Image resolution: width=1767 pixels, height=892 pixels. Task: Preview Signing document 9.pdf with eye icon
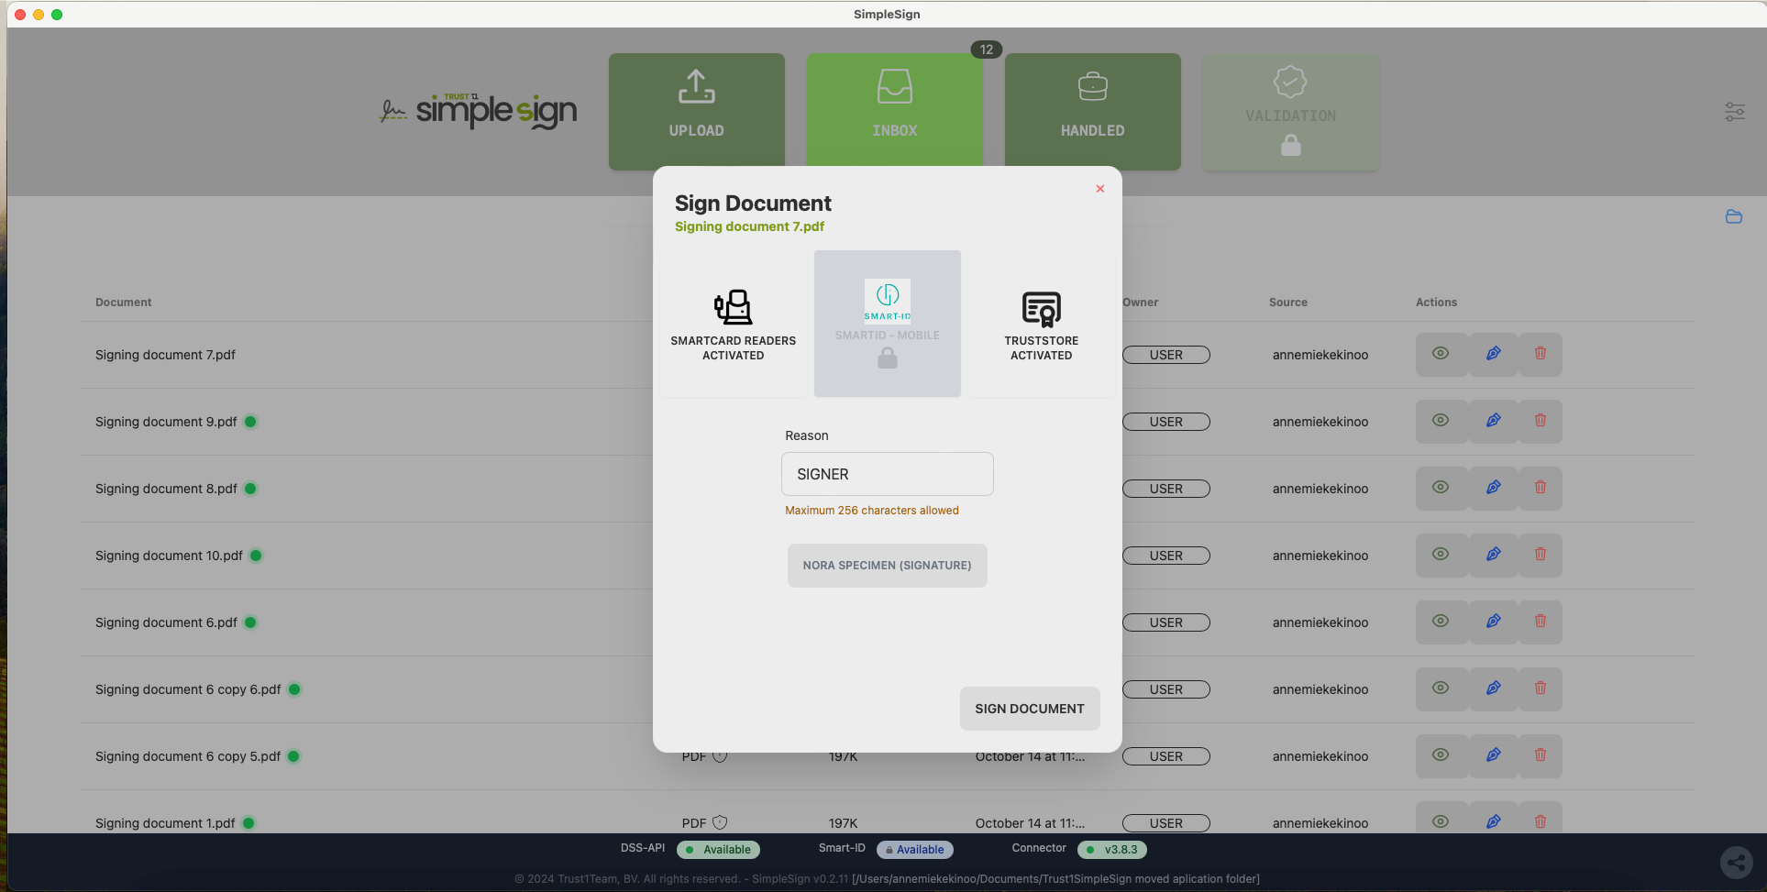[x=1441, y=421]
